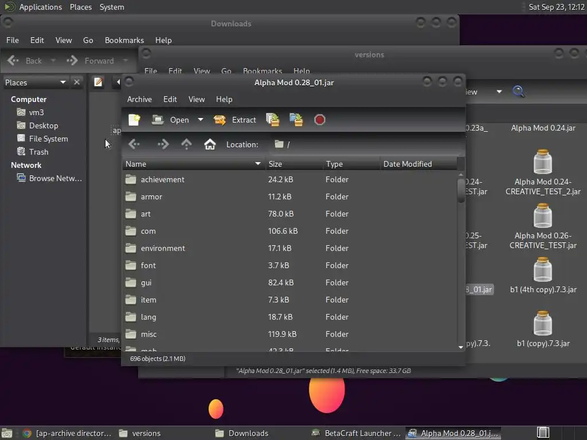The height and width of the screenshot is (440, 587).
Task: Open Bookmarks menu in Downloads window
Action: (124, 40)
